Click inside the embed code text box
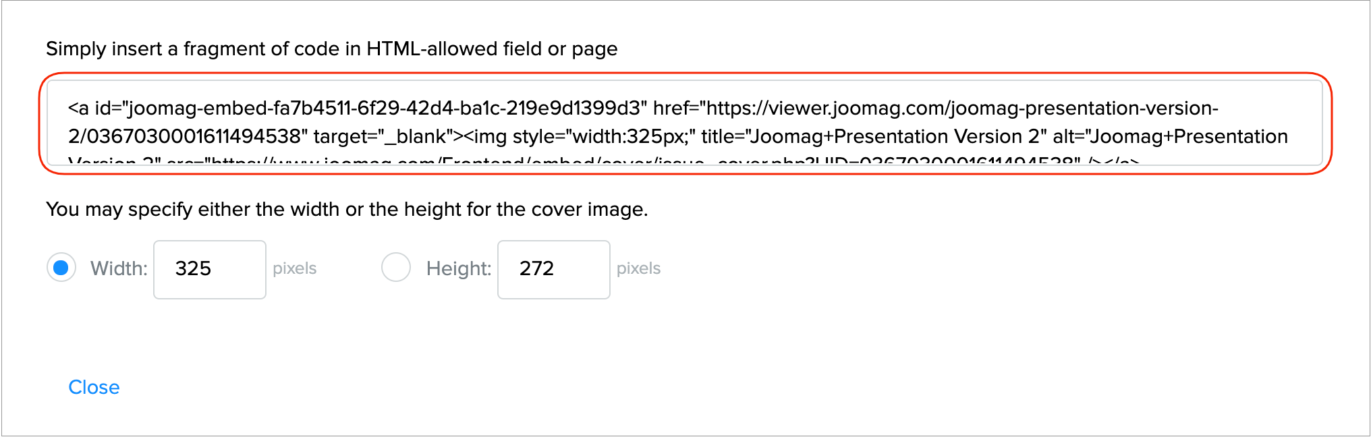 (684, 123)
